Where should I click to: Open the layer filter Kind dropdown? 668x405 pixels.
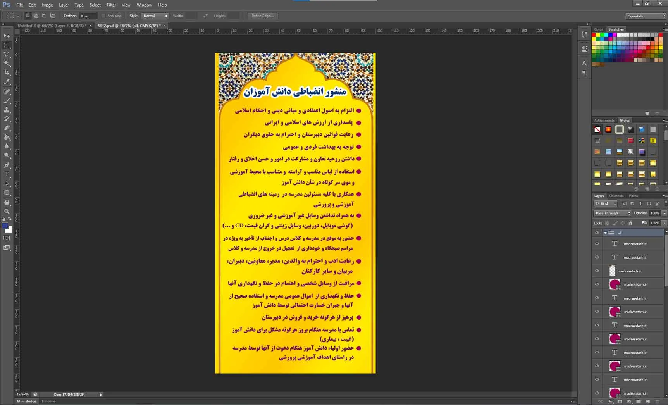coord(606,203)
